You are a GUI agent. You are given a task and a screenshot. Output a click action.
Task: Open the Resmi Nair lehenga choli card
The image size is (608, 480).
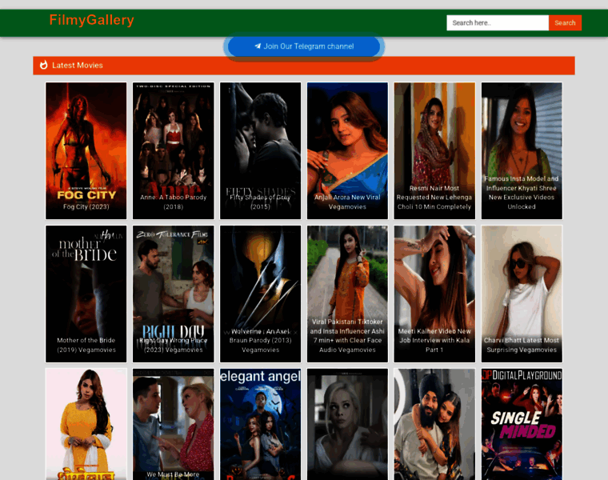(x=434, y=151)
